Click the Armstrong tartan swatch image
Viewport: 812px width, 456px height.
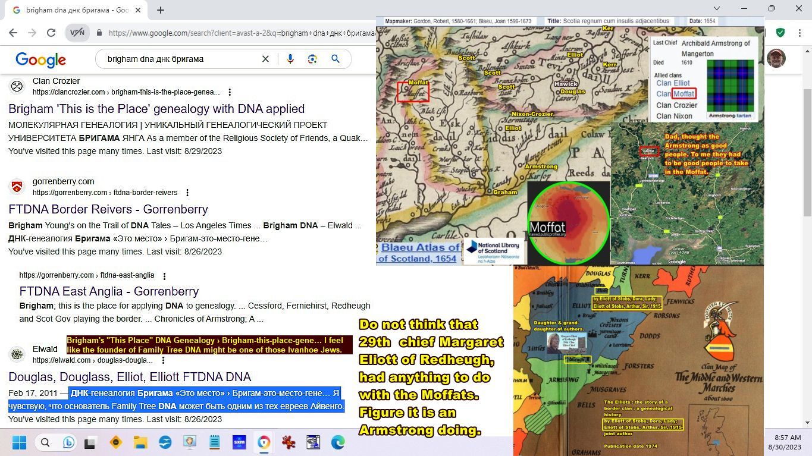[730, 86]
